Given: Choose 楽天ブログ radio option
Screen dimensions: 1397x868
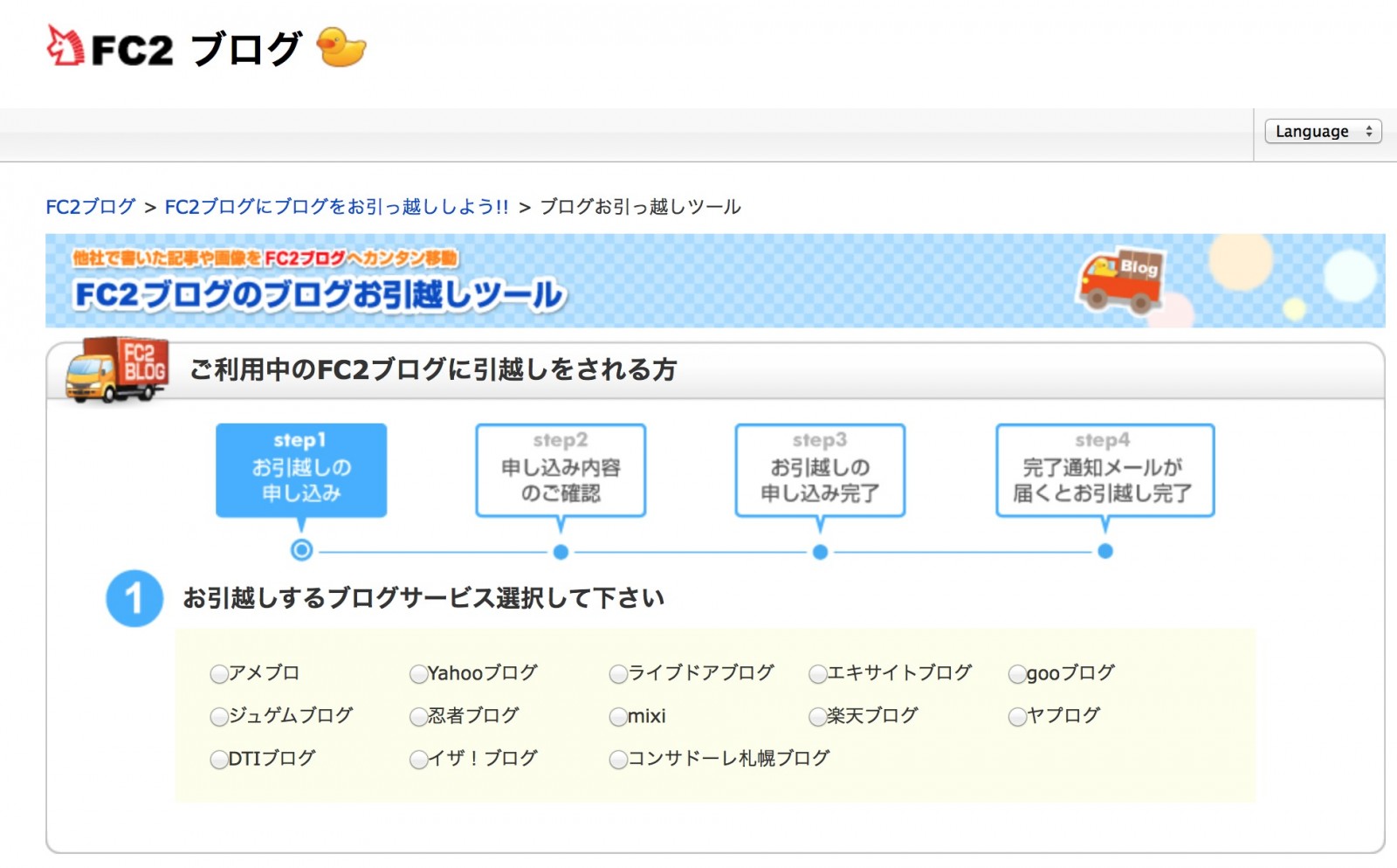Looking at the screenshot, I should point(817,717).
